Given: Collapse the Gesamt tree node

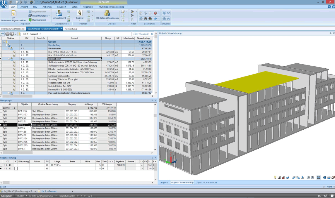Looking at the screenshot, I should (4, 42).
